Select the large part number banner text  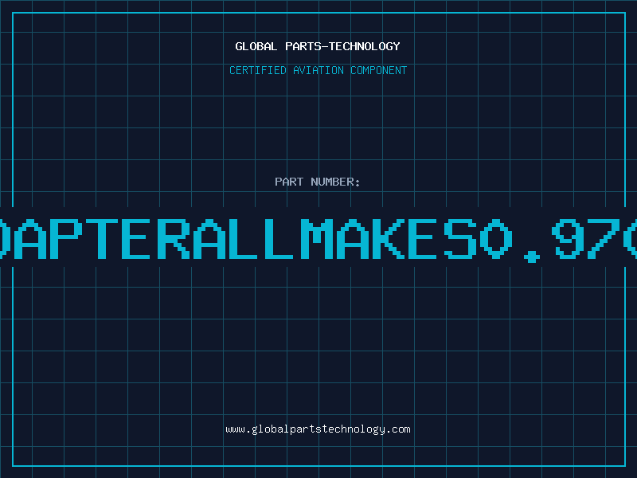click(318, 237)
